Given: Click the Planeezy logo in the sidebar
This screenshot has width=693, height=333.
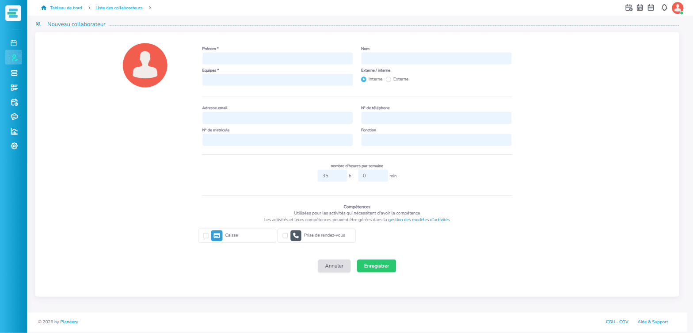Looking at the screenshot, I should (13, 13).
